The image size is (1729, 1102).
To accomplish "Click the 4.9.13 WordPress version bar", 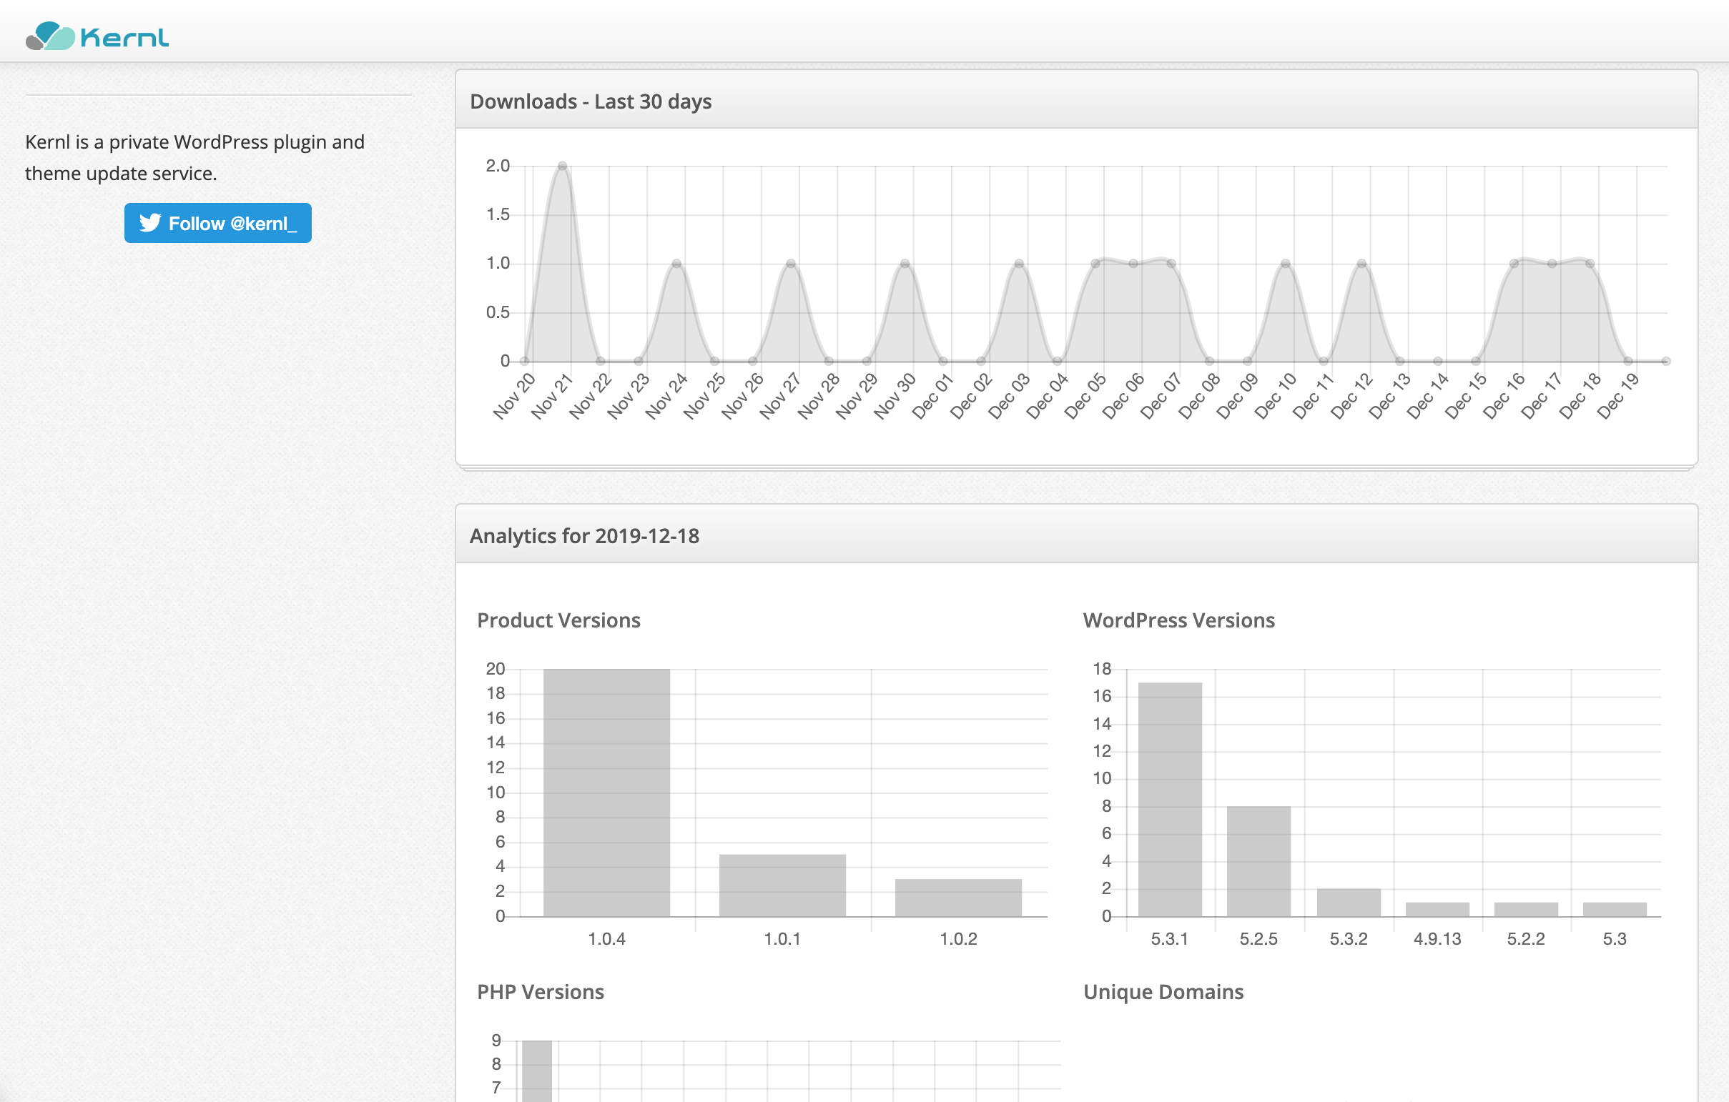I will pyautogui.click(x=1437, y=909).
